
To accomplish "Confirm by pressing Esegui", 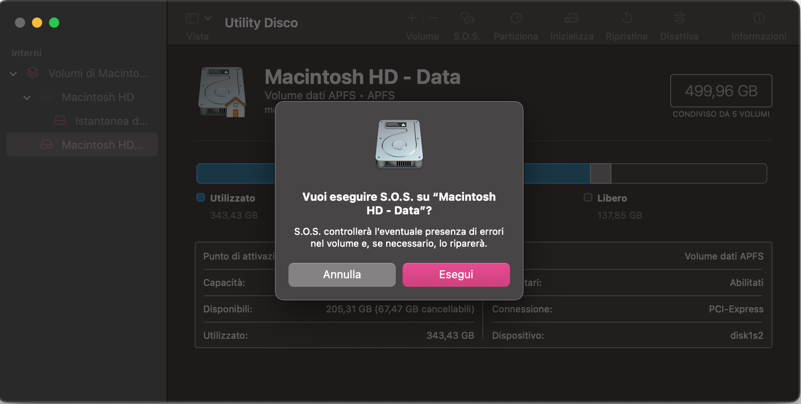I will click(456, 274).
